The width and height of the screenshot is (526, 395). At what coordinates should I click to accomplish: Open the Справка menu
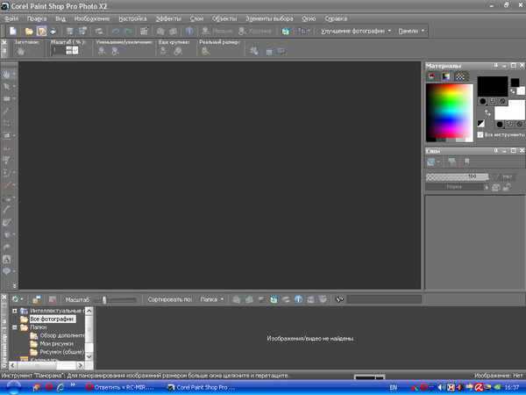[336, 18]
